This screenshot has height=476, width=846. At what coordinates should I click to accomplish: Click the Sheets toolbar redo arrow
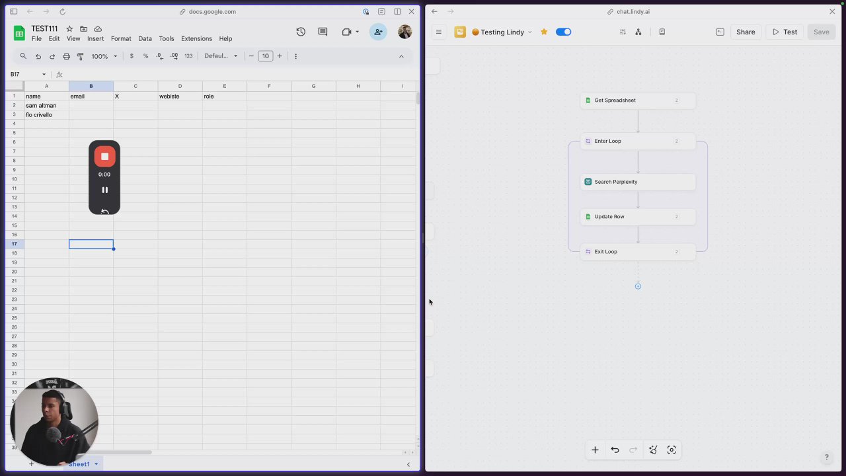pos(52,56)
